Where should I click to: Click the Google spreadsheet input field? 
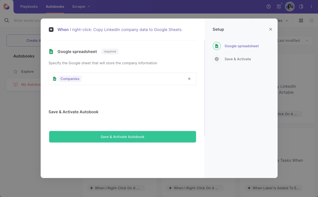point(122,79)
